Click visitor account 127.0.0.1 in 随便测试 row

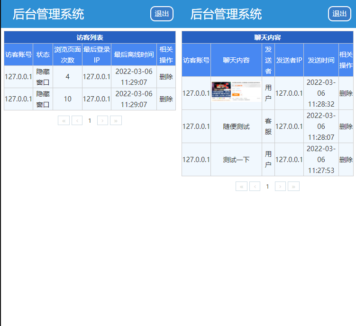[196, 126]
